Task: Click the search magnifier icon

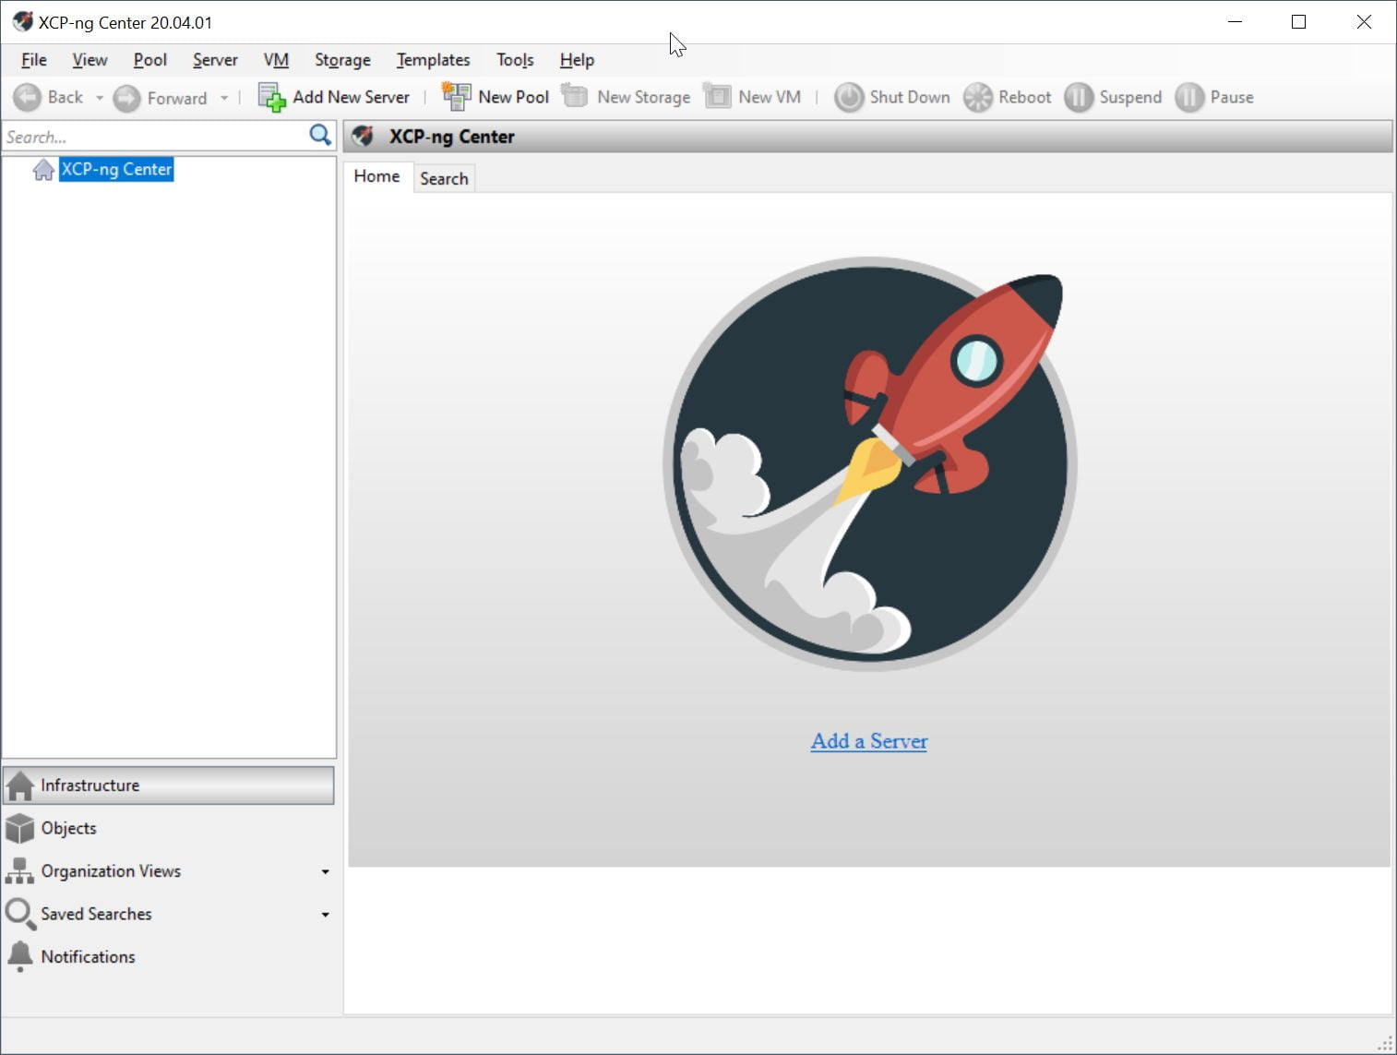Action: pyautogui.click(x=320, y=136)
